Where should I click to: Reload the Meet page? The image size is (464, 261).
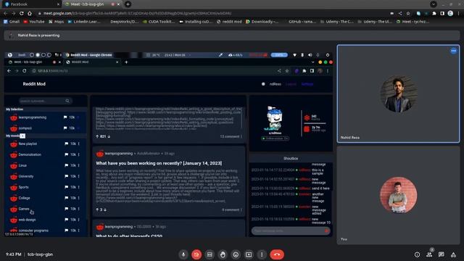tap(21, 13)
